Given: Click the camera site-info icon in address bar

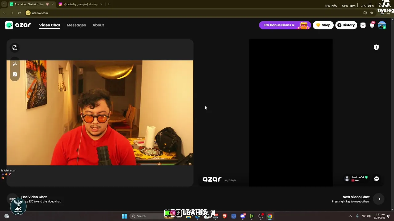Looking at the screenshot, I should click(x=28, y=13).
